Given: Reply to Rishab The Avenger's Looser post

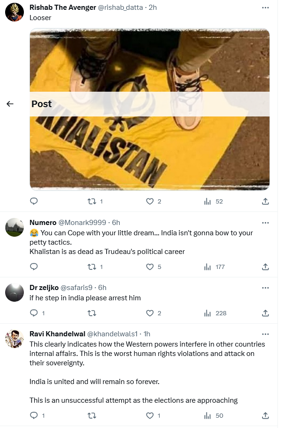Looking at the screenshot, I should pyautogui.click(x=34, y=202).
